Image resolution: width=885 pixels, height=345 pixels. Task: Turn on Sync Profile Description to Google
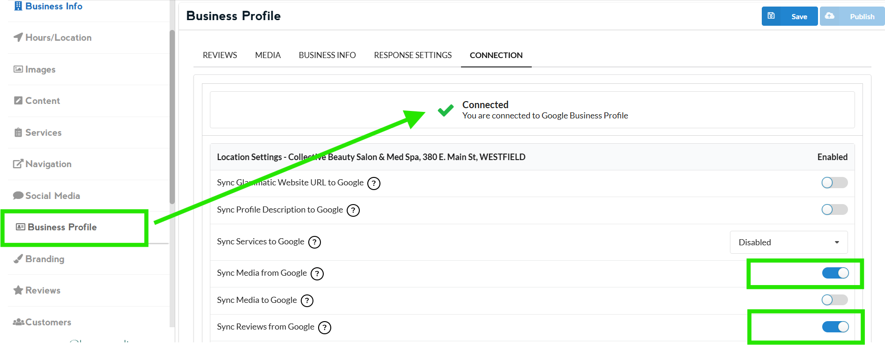tap(834, 209)
